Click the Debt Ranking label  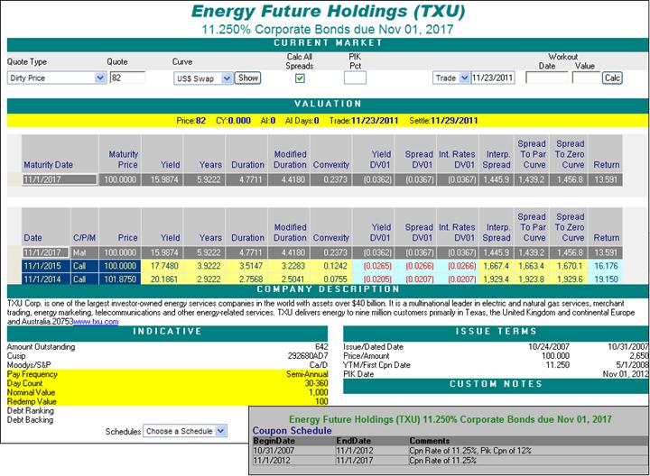coord(31,410)
